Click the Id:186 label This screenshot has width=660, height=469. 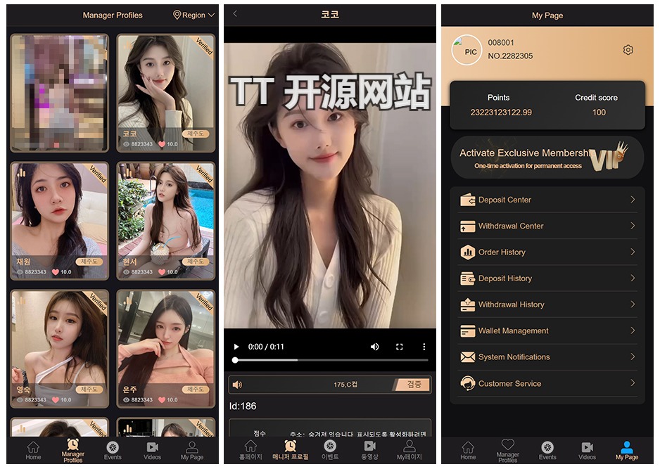[243, 406]
